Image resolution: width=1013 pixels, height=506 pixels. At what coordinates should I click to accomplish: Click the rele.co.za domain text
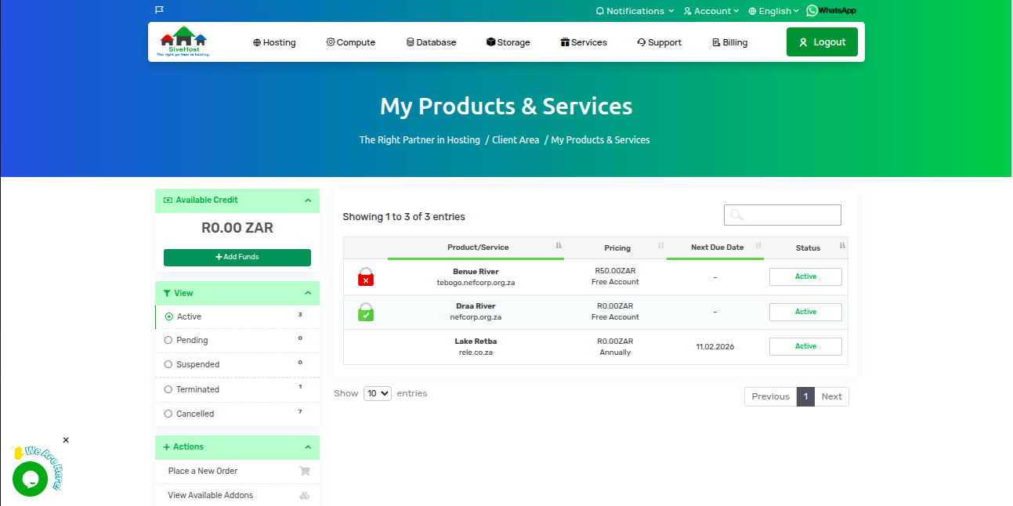point(476,352)
